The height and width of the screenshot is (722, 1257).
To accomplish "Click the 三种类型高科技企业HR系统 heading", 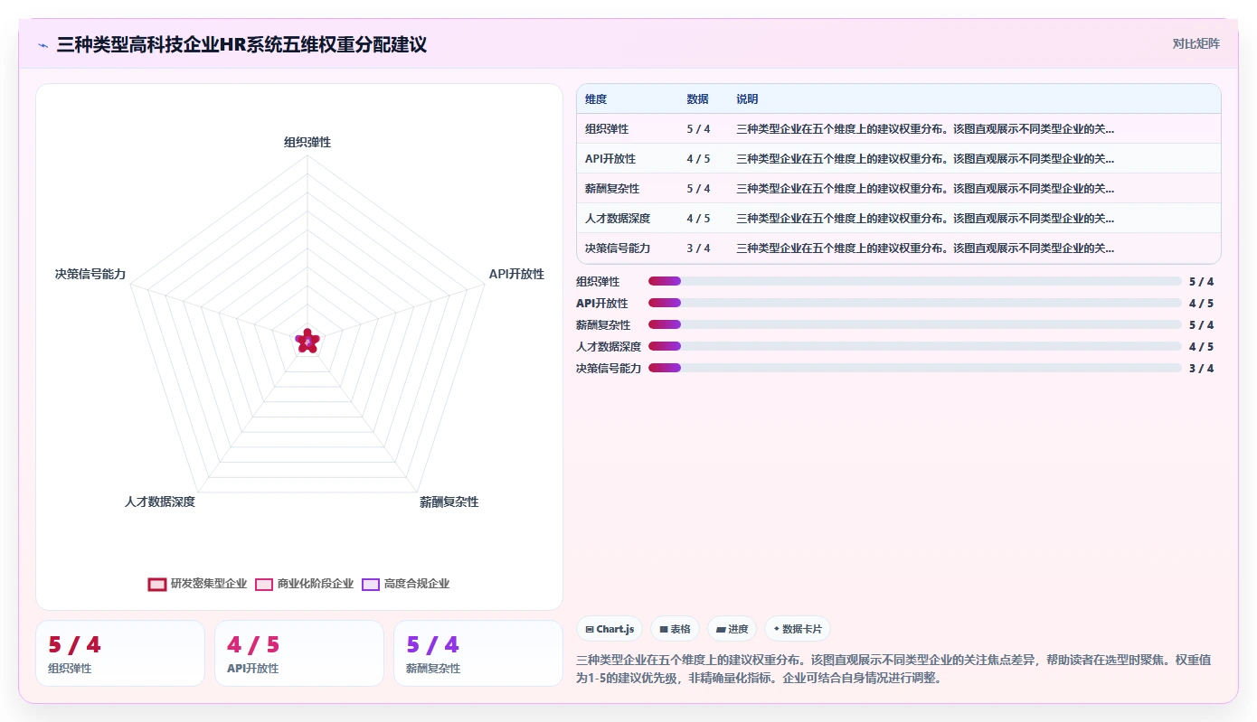I will (241, 44).
